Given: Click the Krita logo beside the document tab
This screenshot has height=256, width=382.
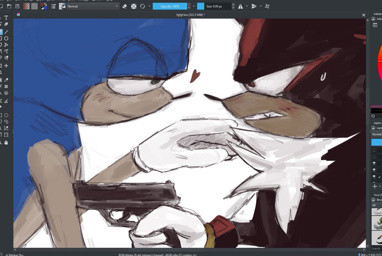Looking at the screenshot, I should tap(18, 15).
